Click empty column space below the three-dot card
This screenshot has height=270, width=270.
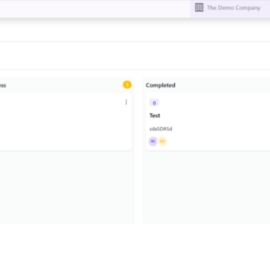(66, 187)
